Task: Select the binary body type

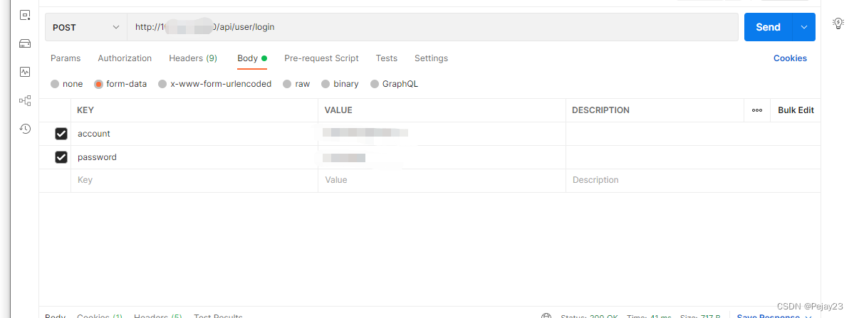Action: (x=326, y=84)
